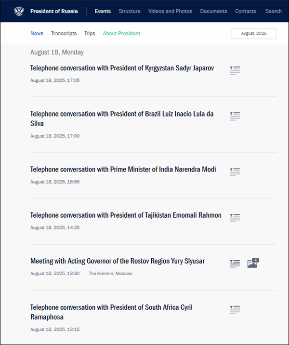Open the Structure menu item
This screenshot has width=289, height=345.
tap(130, 11)
